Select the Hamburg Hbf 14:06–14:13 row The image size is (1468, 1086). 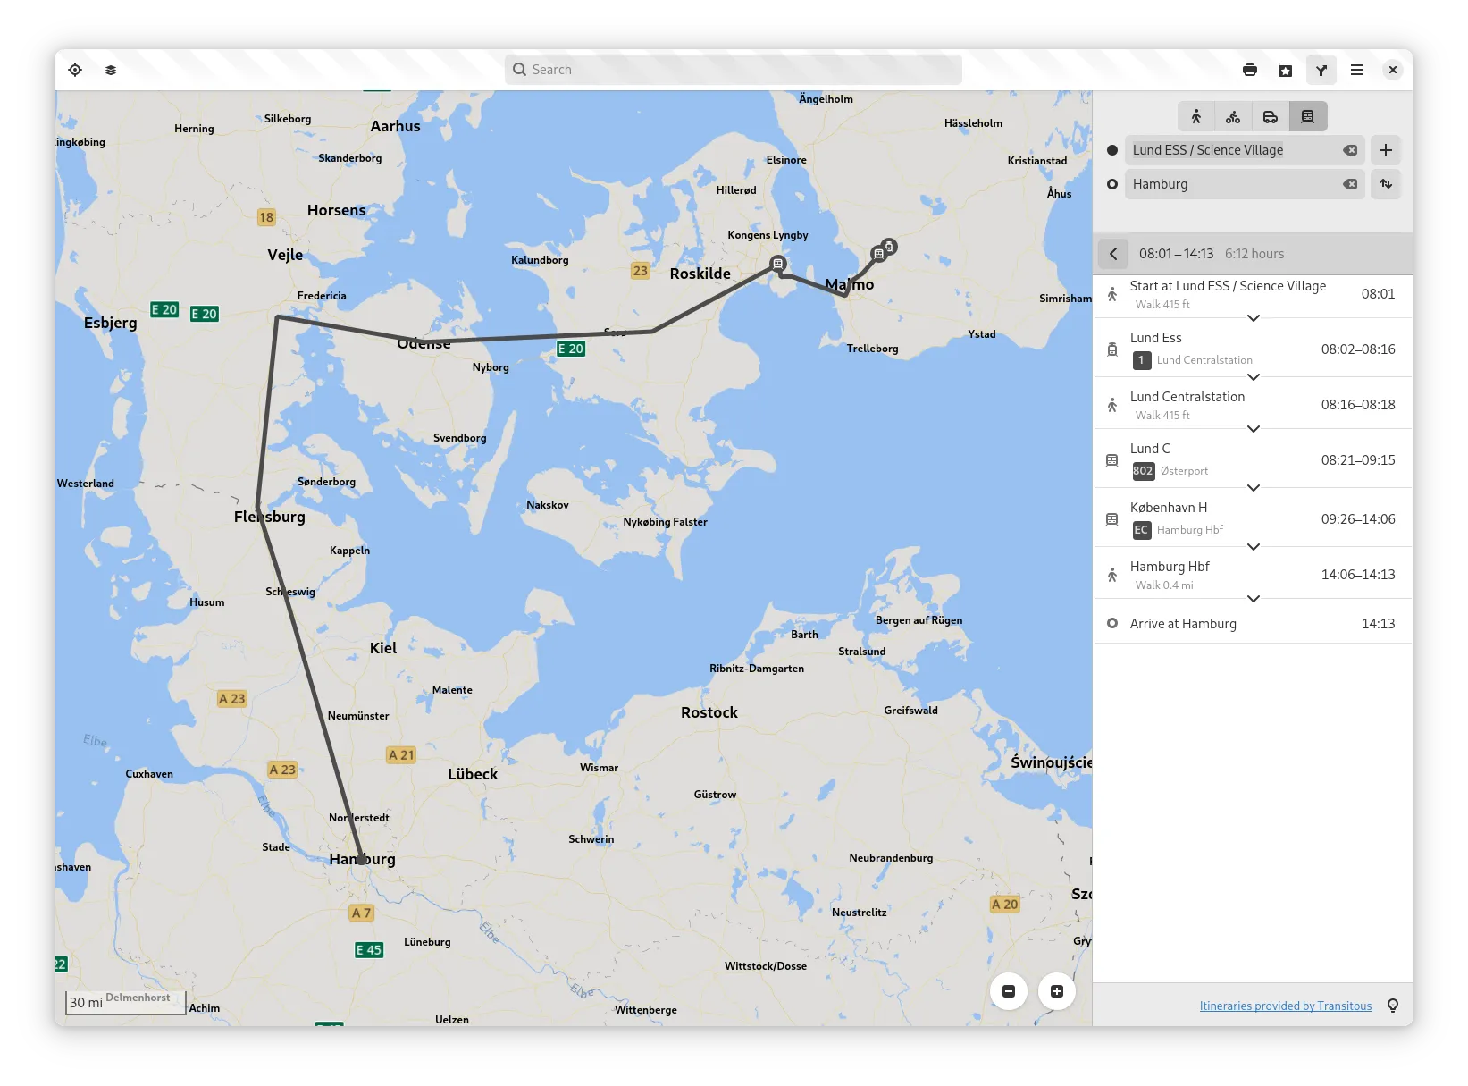1254,574
